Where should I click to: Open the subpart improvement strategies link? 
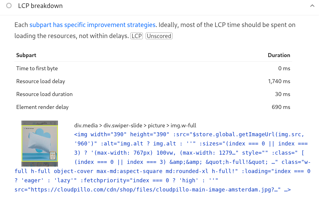pyautogui.click(x=93, y=25)
